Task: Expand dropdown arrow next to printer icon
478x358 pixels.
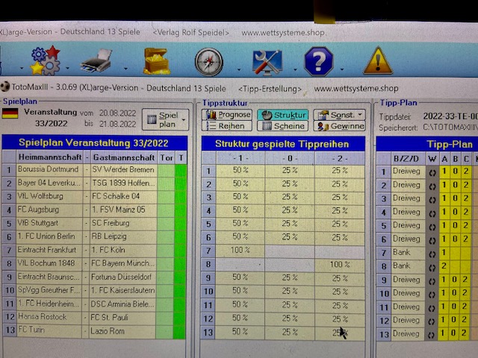Action: [x=125, y=69]
